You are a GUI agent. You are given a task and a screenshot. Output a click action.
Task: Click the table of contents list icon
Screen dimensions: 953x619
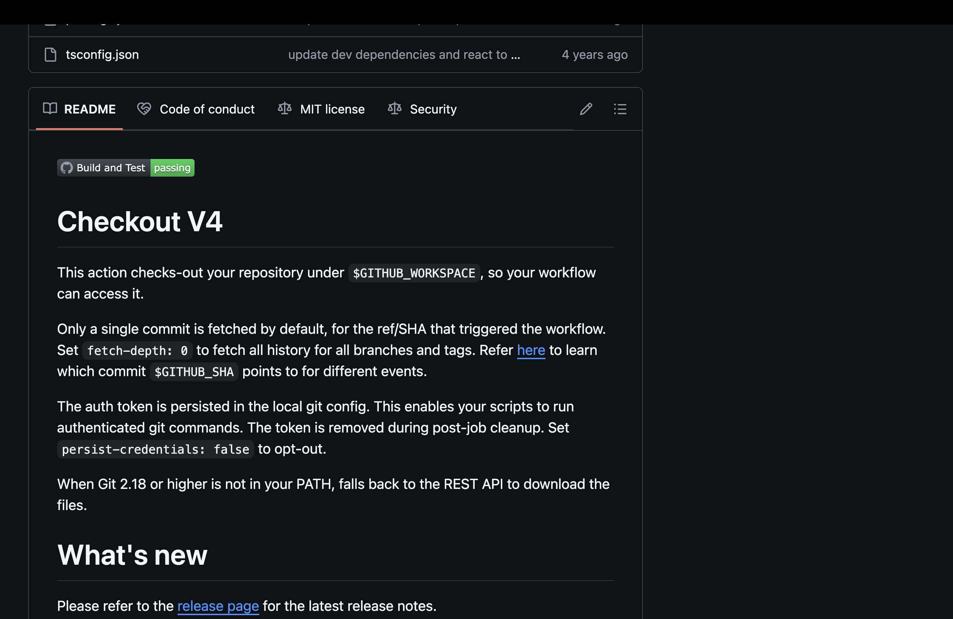[x=620, y=108]
